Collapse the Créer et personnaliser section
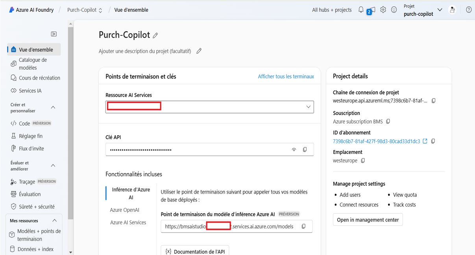 (53, 107)
